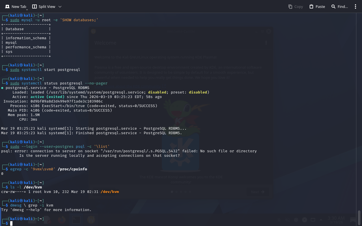Click the orange /dev/kvm path in ls output
The image size is (362, 226).
tap(110, 192)
